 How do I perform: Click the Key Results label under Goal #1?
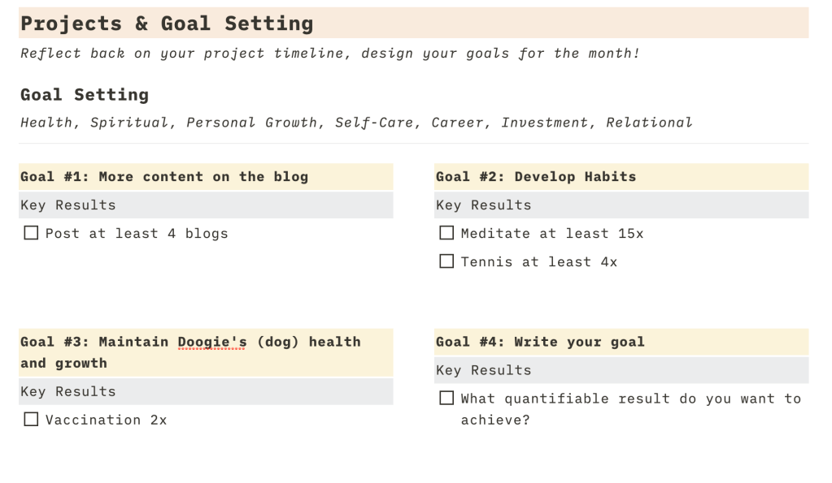68,205
